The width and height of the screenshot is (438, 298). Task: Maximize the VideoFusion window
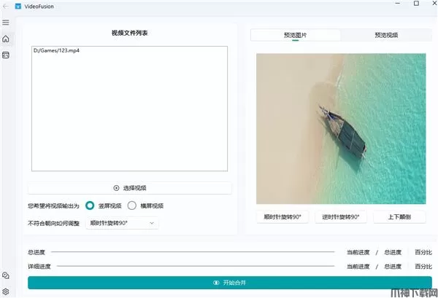coord(416,4)
